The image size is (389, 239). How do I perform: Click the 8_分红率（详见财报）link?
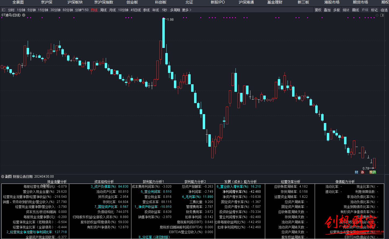coord(154,237)
